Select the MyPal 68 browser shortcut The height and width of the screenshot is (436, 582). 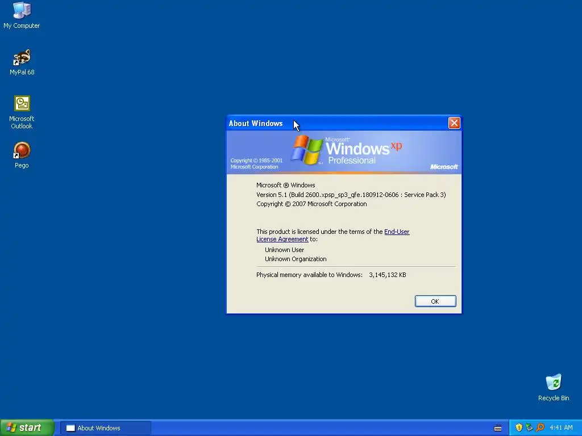22,62
